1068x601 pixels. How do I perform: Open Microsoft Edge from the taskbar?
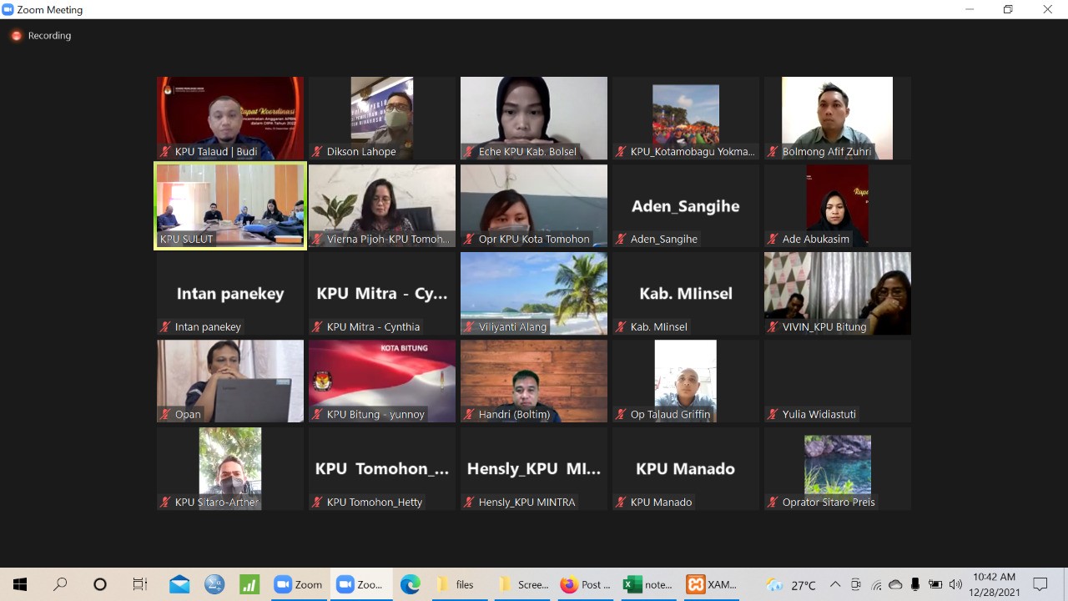410,584
